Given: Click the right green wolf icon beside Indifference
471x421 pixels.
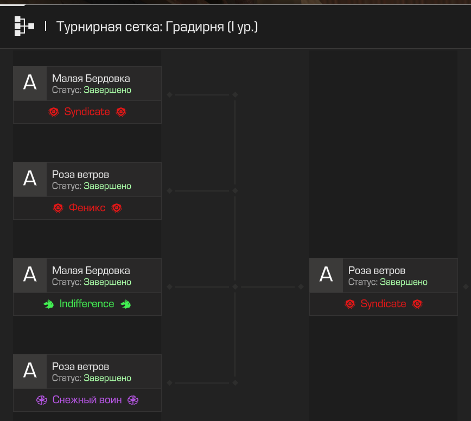Looking at the screenshot, I should [126, 304].
